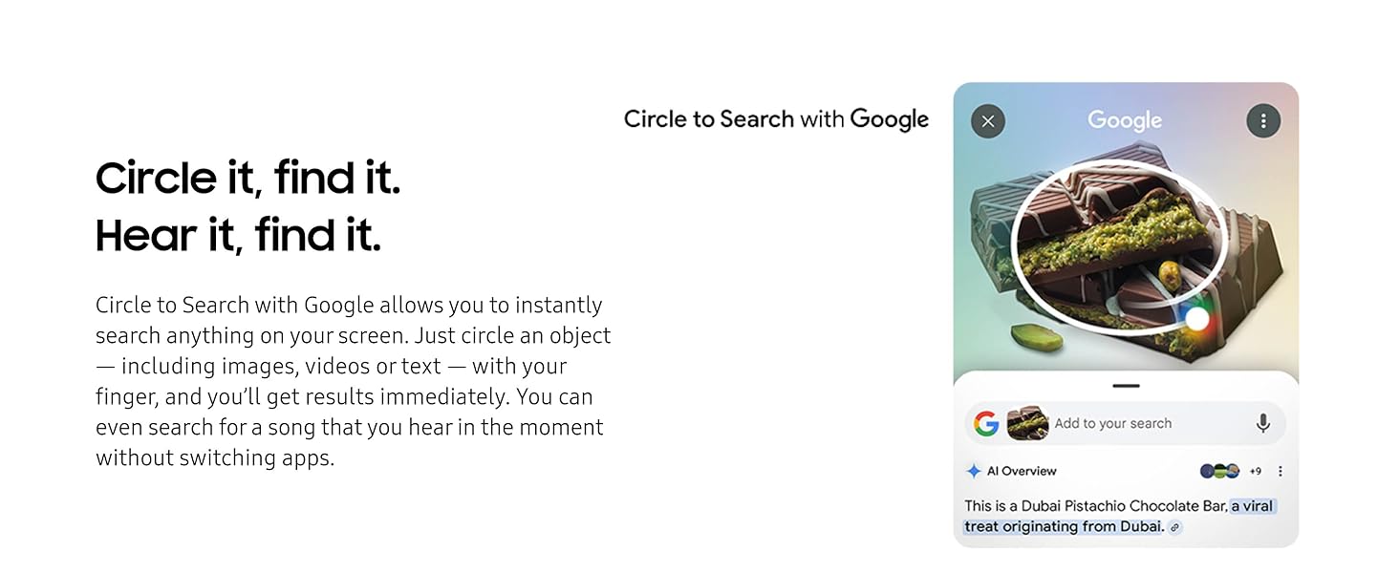Click the colorful Google G icon
This screenshot has width=1399, height=573.
point(986,423)
